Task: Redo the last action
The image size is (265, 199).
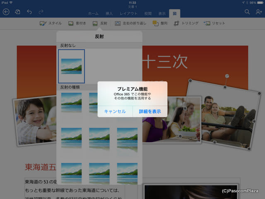Action: 41,12
